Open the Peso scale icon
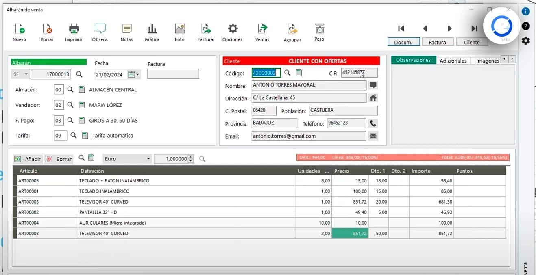 pos(319,29)
